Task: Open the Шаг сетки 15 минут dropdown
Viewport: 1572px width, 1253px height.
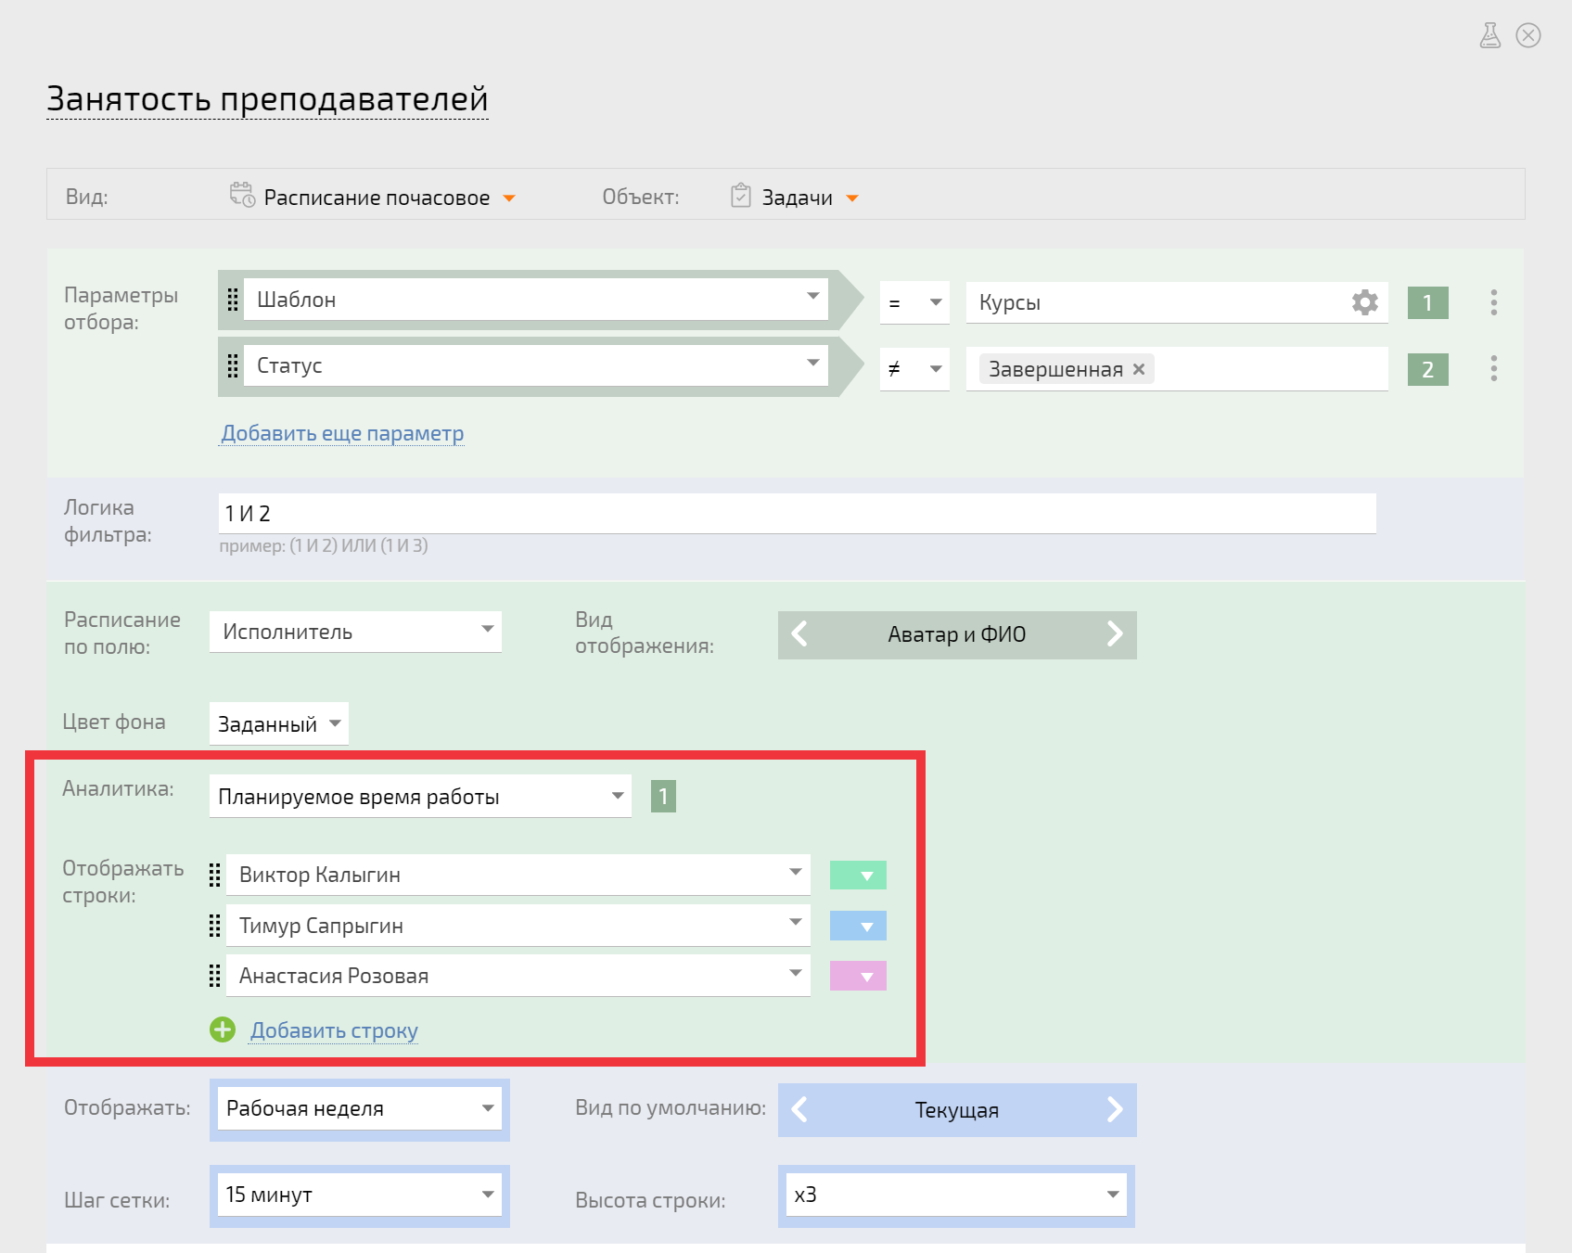Action: 360,1195
